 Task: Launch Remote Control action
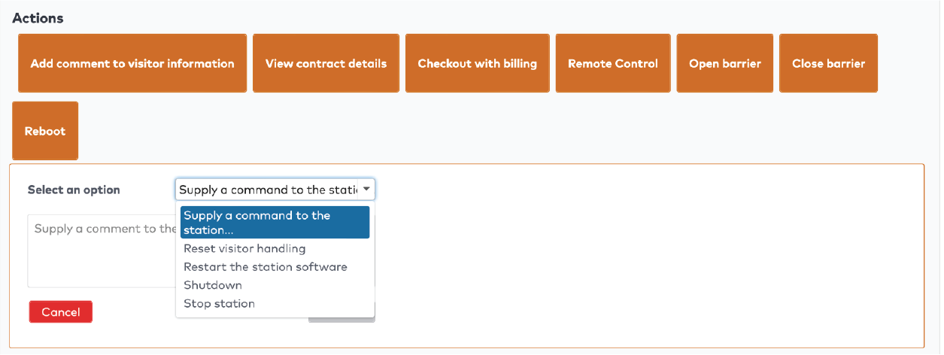pos(612,64)
